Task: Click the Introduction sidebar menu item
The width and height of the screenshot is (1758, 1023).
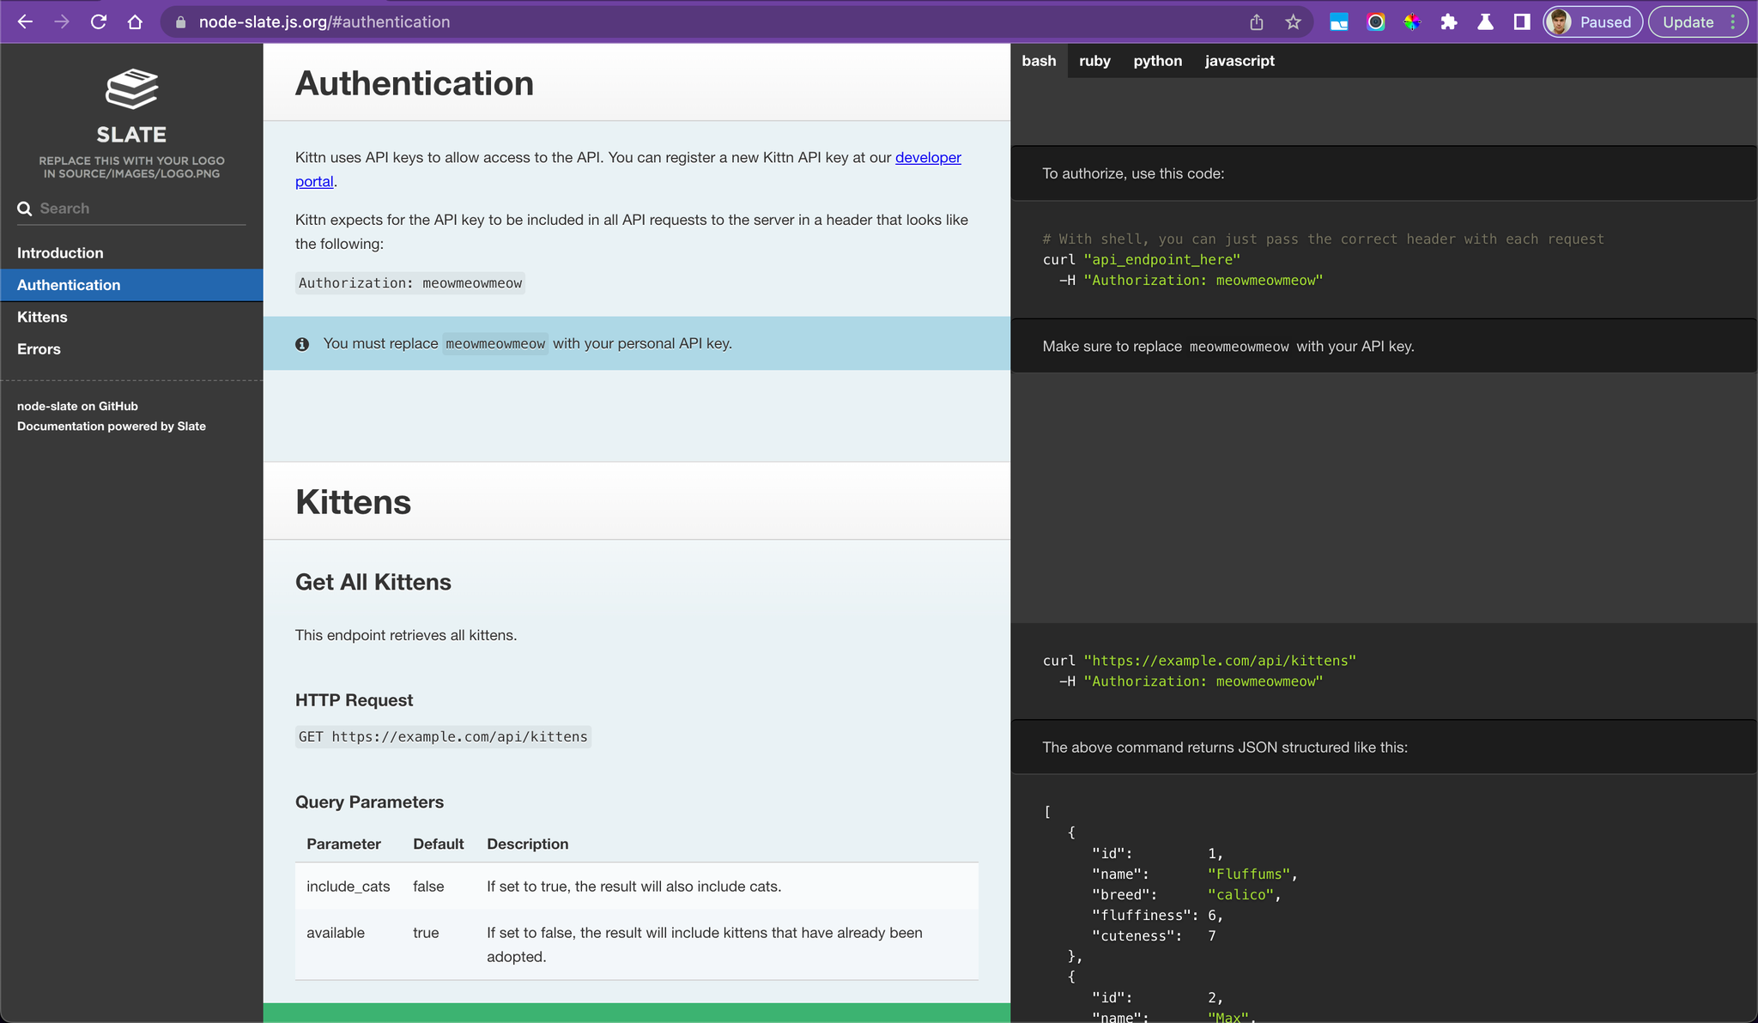Action: click(59, 252)
